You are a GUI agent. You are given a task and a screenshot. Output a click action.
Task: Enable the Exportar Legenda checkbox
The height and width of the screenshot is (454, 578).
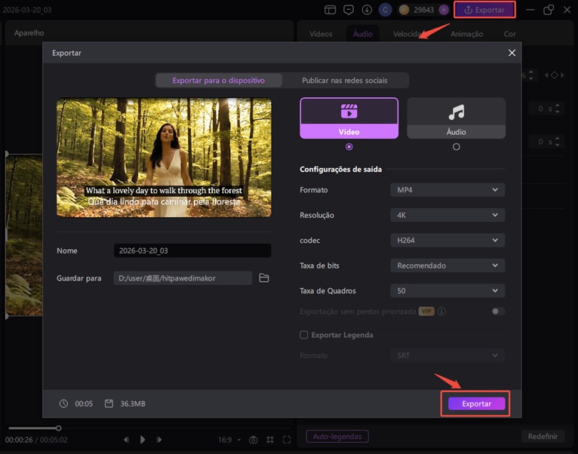304,335
